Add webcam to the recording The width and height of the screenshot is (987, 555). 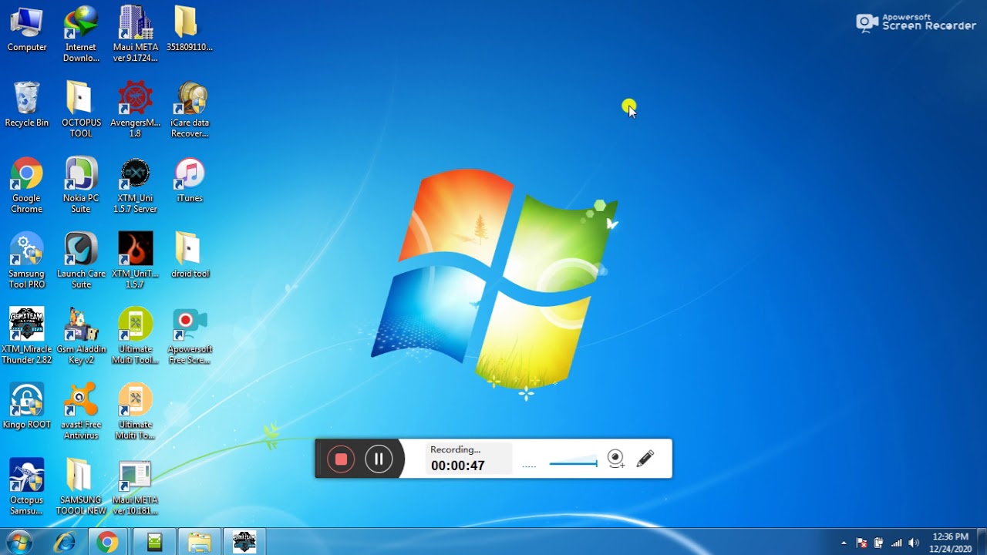(615, 459)
